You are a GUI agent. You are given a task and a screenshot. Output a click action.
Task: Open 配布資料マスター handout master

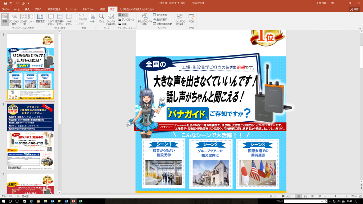(60, 19)
